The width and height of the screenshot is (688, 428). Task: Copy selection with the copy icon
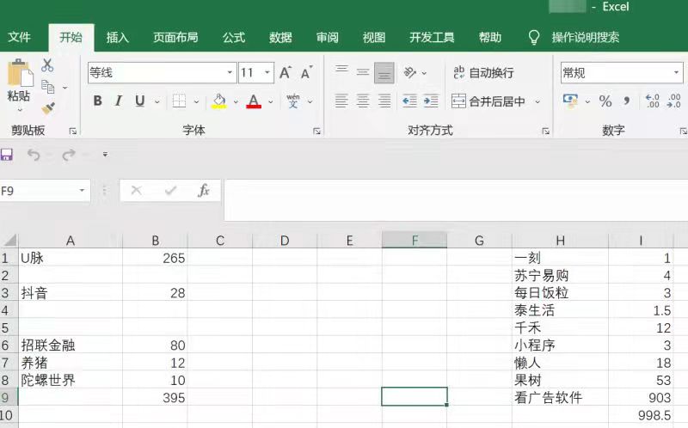point(48,87)
